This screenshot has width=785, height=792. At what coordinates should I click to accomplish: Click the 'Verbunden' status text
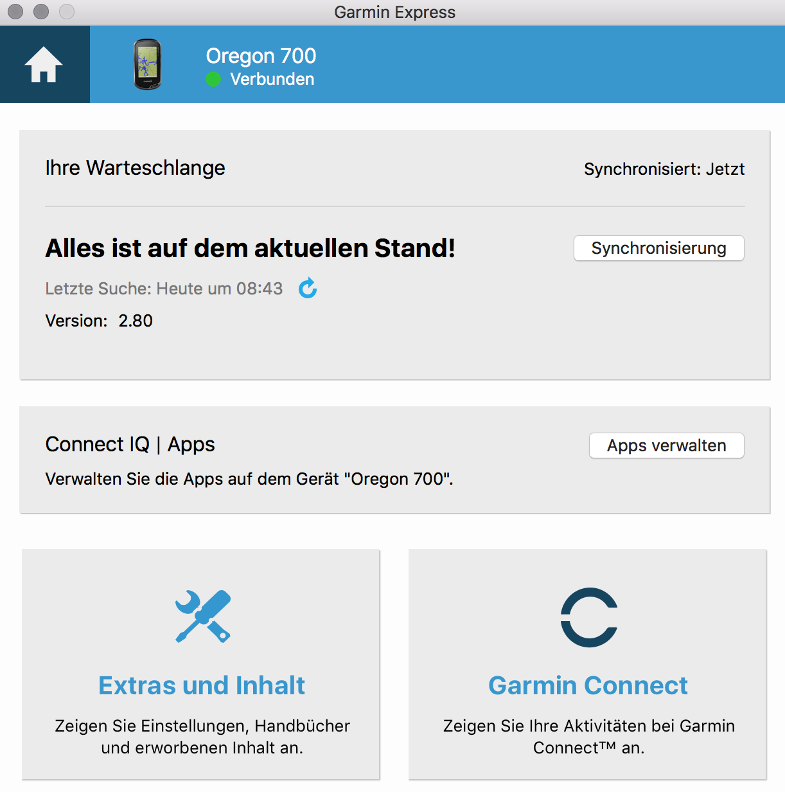click(x=272, y=79)
